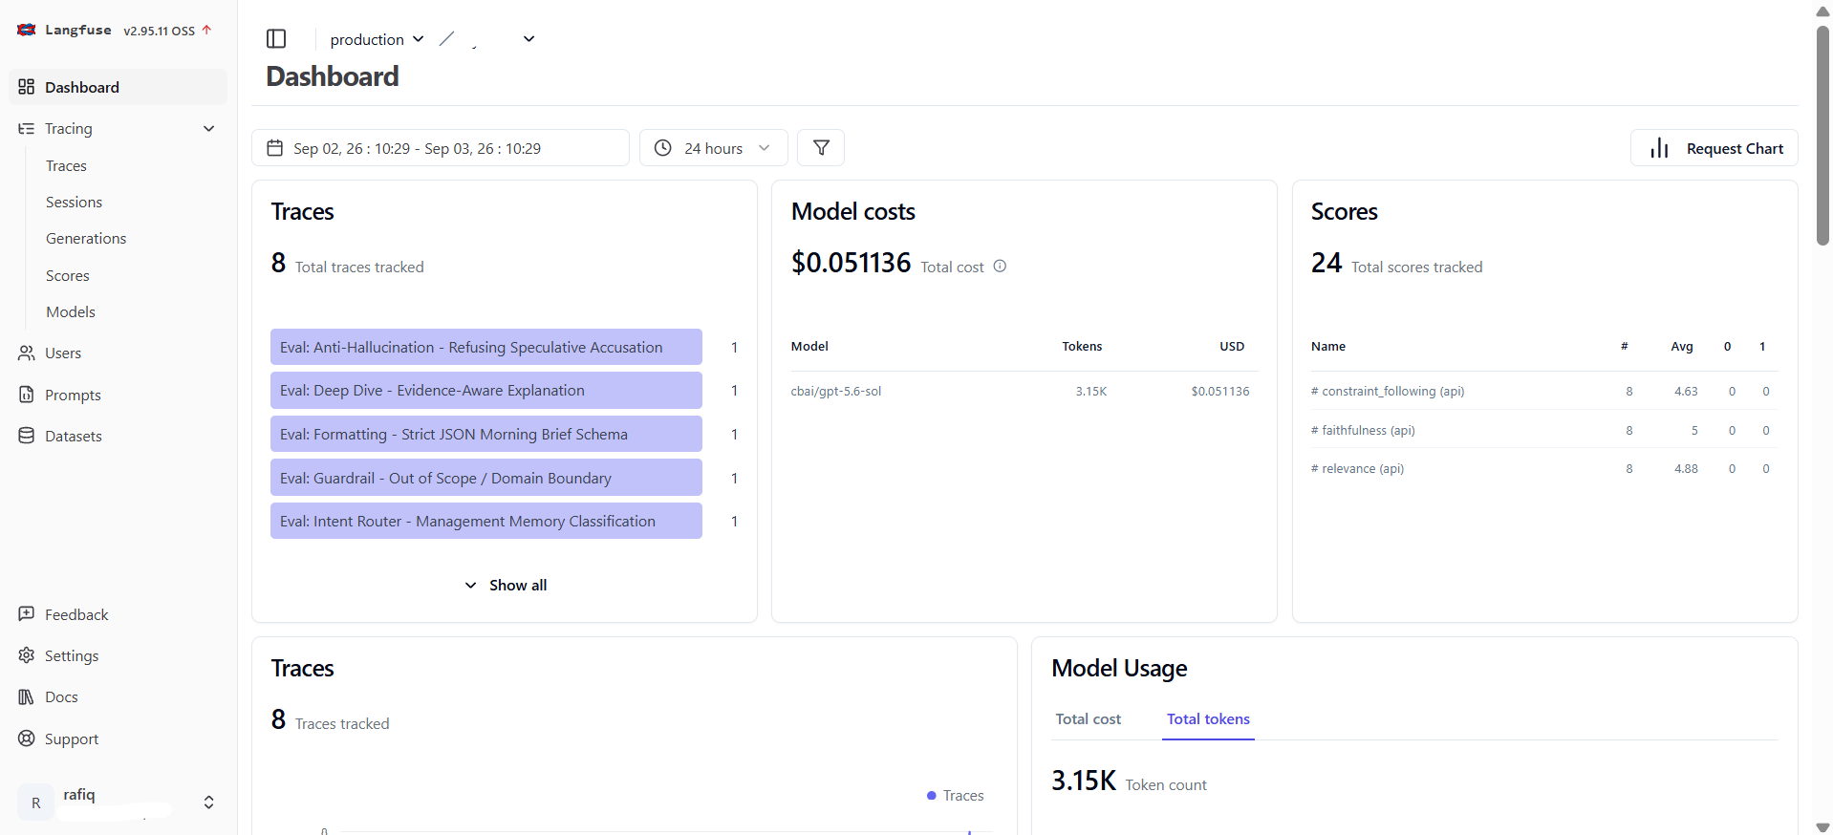Open Generations in sidebar
The image size is (1833, 835).
click(86, 239)
